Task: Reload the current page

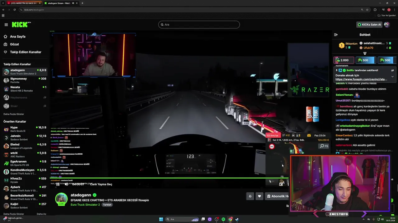Action: (x=15, y=10)
